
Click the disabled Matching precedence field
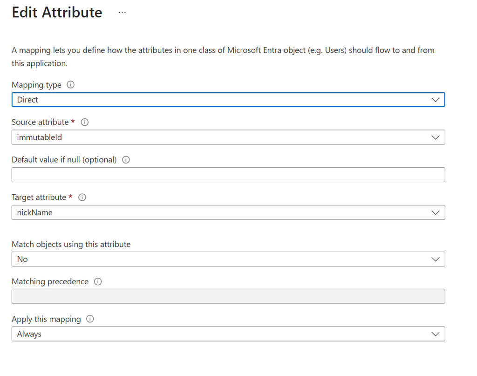click(x=228, y=296)
